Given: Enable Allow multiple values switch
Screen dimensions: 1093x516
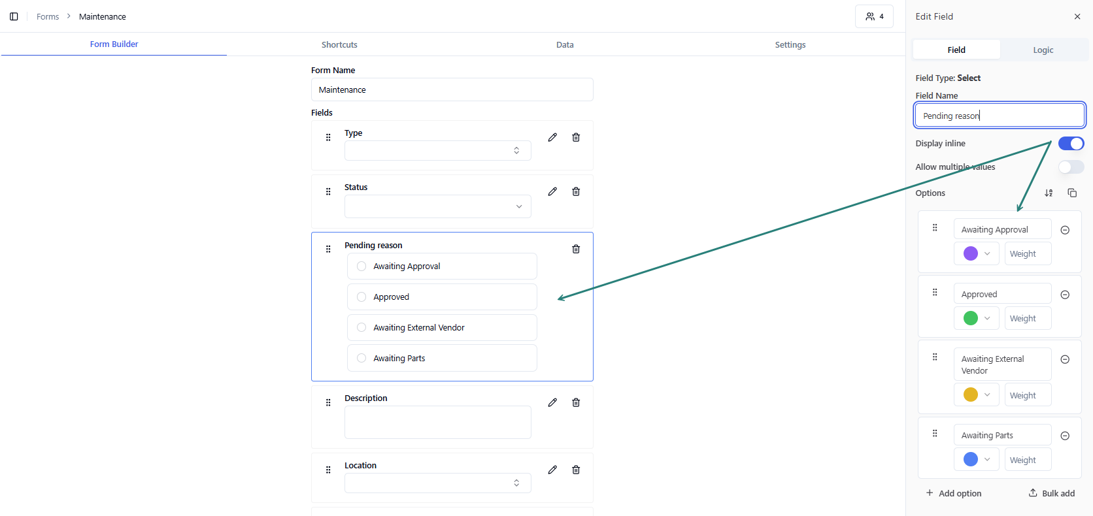Looking at the screenshot, I should 1071,167.
